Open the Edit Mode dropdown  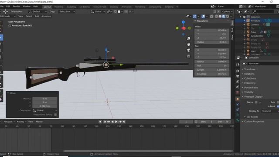coord(8,16)
